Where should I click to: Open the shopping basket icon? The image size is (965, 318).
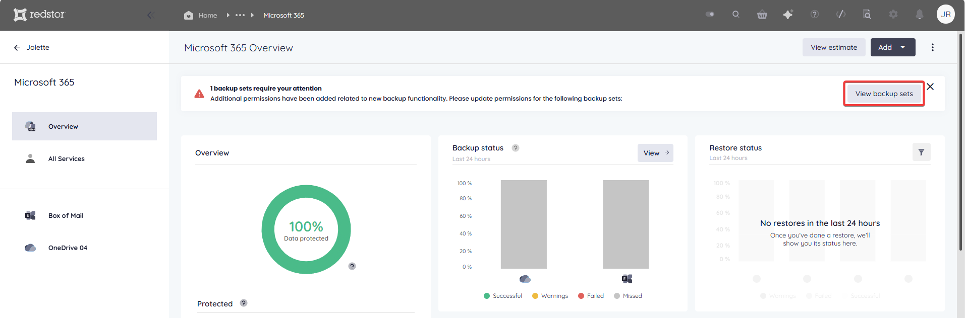tap(762, 15)
